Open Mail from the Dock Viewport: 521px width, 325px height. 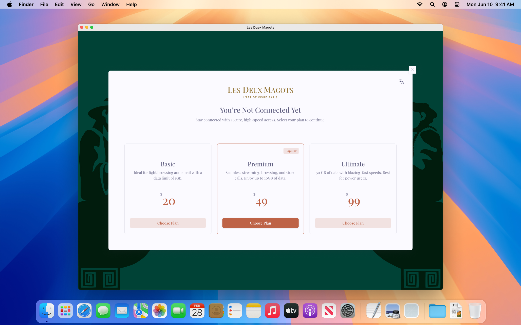(122, 311)
